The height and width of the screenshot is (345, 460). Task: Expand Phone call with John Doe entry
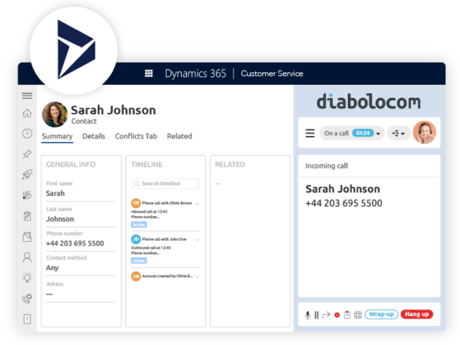pos(198,240)
